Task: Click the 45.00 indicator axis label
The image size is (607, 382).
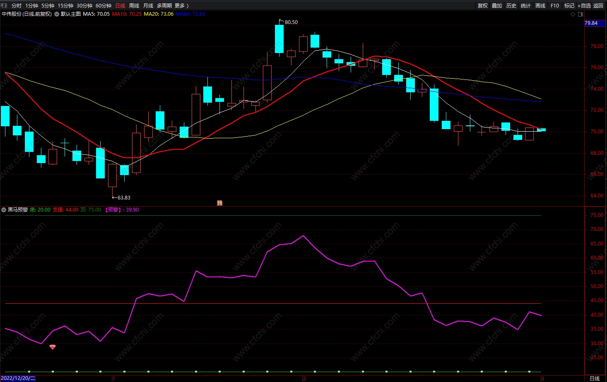Action: (x=597, y=300)
